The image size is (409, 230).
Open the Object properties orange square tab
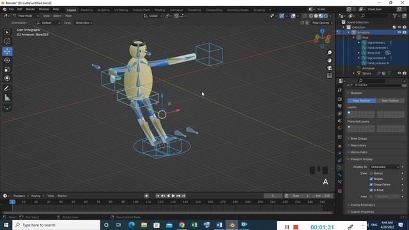(339, 146)
